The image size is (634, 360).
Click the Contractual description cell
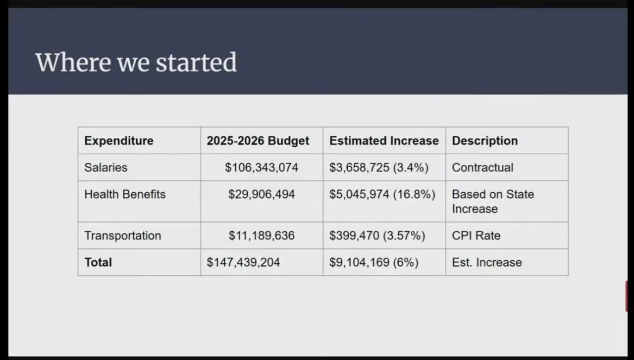[507, 167]
